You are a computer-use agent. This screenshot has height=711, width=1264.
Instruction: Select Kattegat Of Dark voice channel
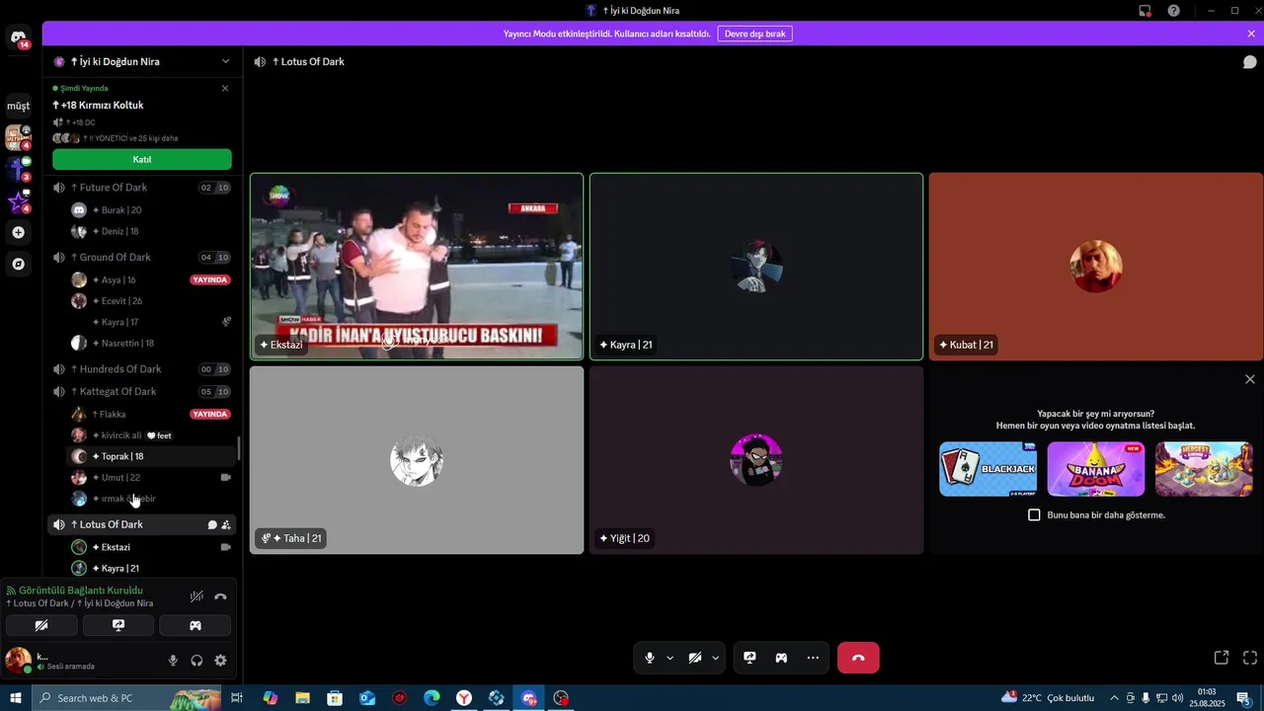pyautogui.click(x=142, y=392)
